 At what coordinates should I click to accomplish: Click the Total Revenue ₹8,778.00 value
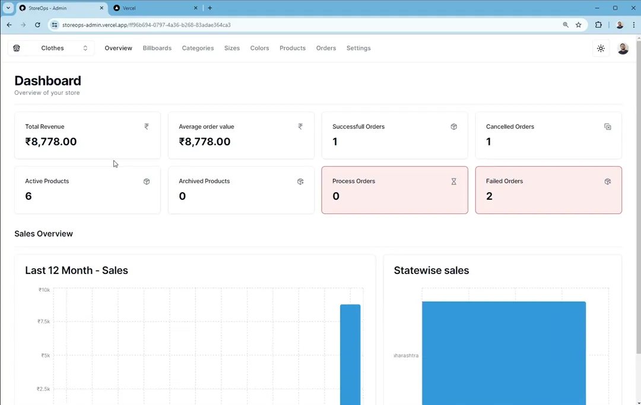(x=50, y=142)
